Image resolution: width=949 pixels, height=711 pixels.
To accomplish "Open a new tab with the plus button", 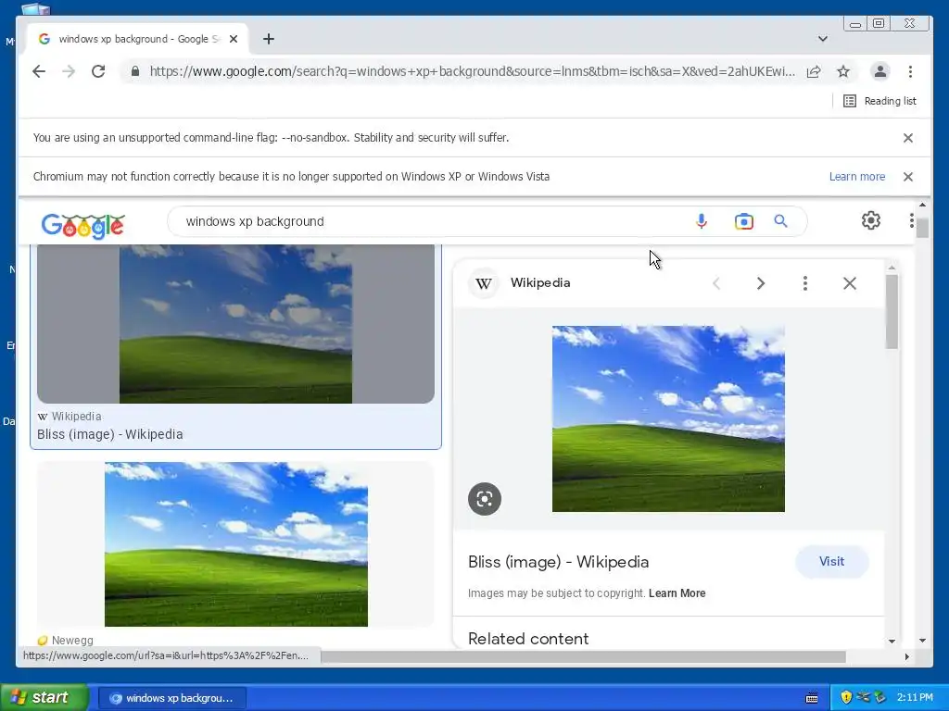I will pyautogui.click(x=269, y=39).
